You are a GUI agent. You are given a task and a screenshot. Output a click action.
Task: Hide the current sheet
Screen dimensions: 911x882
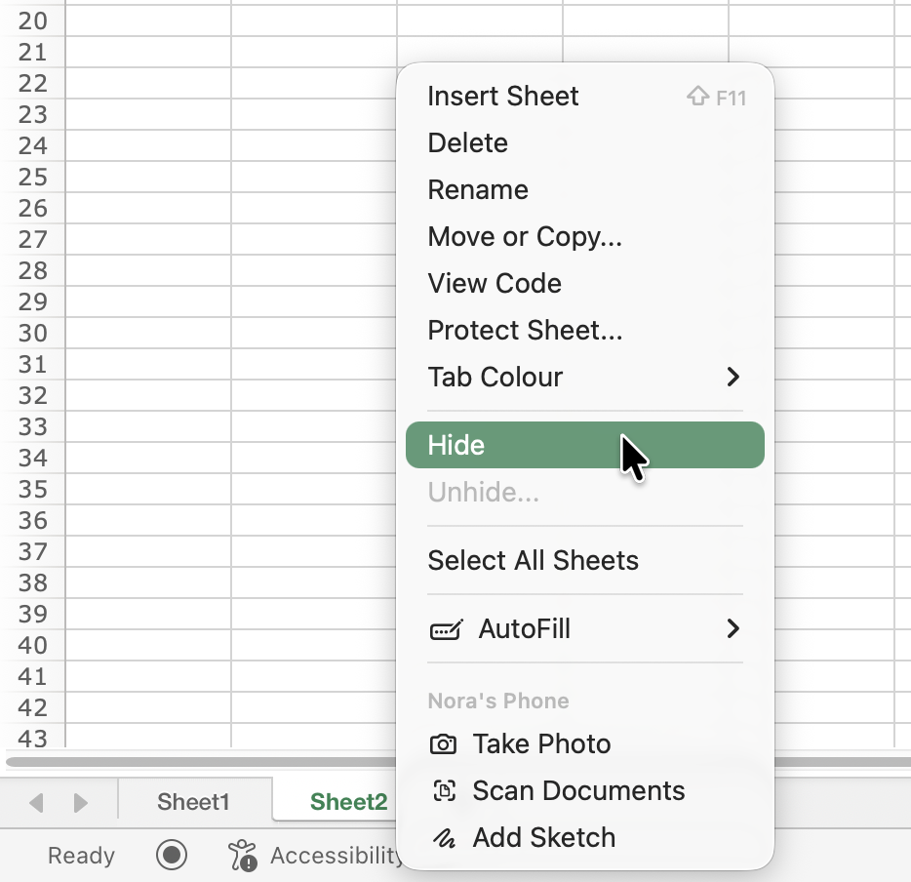click(456, 445)
